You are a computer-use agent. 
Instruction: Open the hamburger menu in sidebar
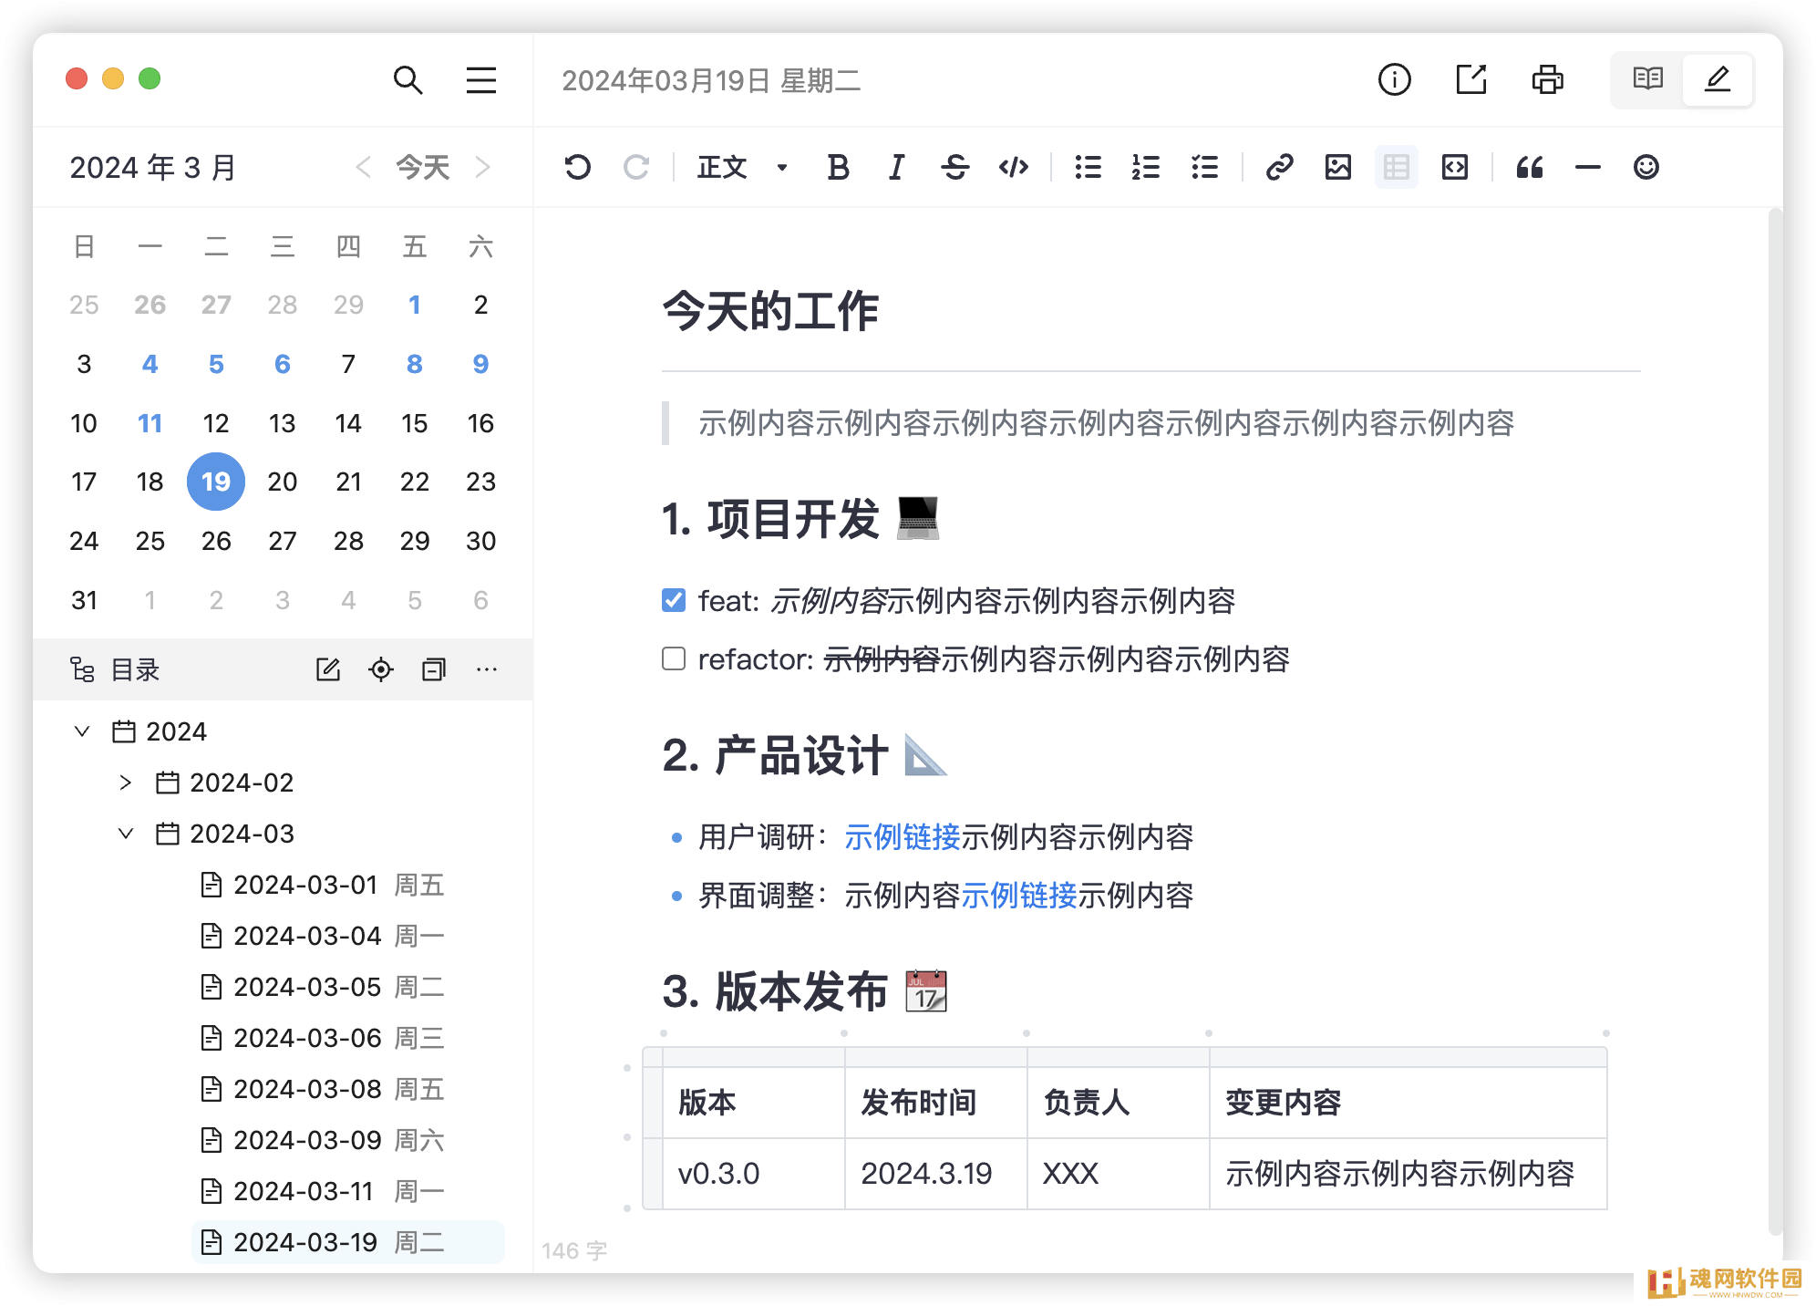point(480,80)
